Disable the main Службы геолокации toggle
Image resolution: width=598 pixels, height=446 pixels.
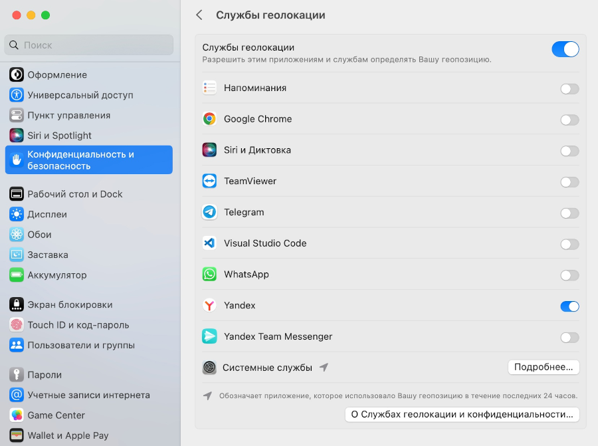pyautogui.click(x=565, y=49)
